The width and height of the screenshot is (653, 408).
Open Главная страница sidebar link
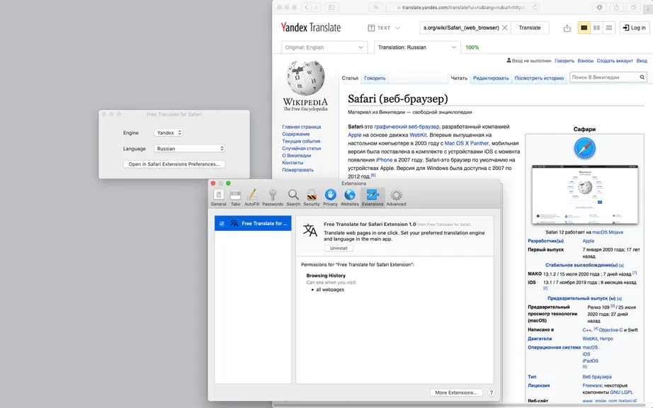[302, 127]
